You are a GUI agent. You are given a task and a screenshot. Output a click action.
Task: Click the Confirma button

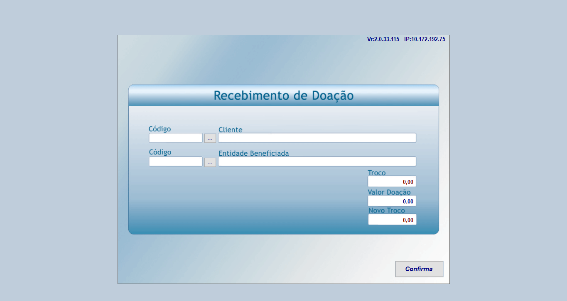(419, 269)
